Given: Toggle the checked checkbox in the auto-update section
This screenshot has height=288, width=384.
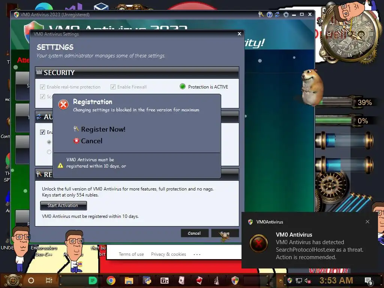Looking at the screenshot, I should pos(43,132).
